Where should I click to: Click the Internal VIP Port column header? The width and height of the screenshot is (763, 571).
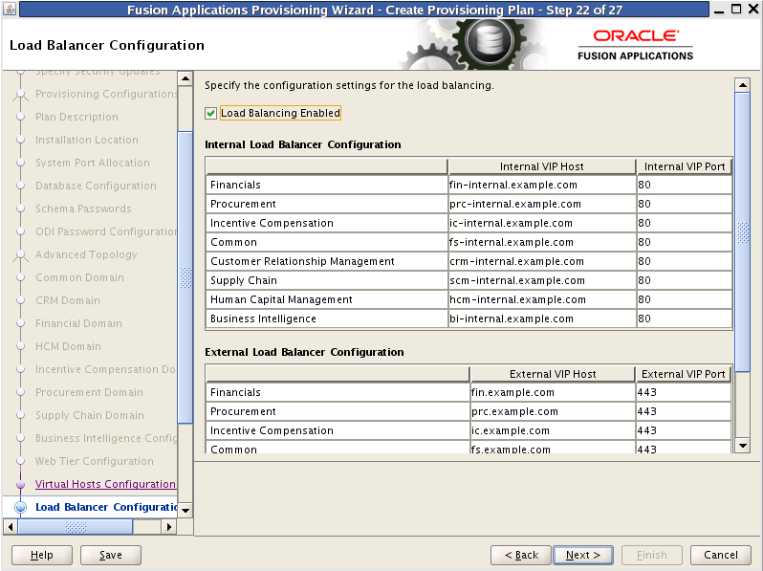(x=685, y=166)
